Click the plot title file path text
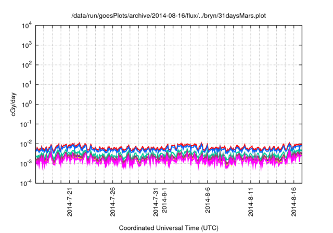 pos(168,16)
